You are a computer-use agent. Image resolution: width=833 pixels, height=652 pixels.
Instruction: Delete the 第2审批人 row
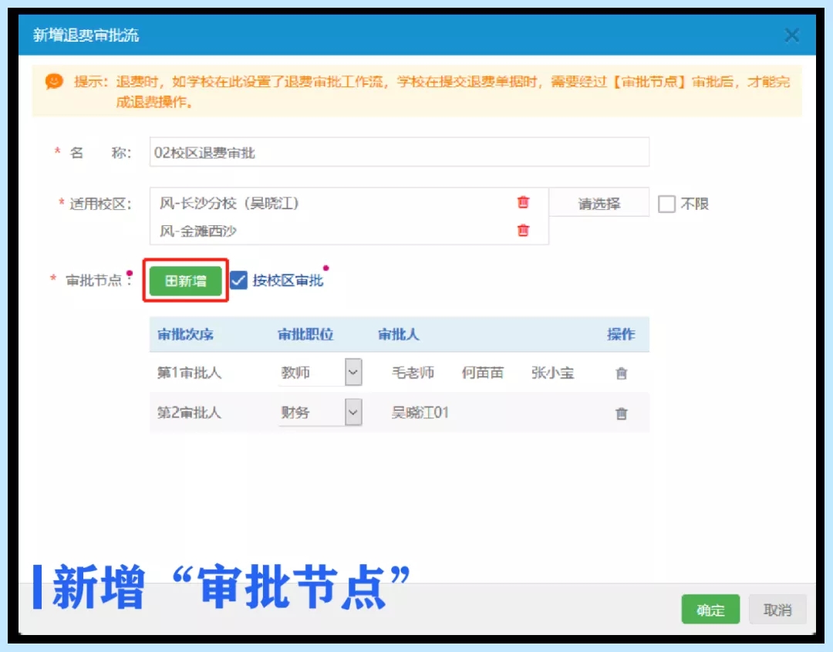(621, 414)
